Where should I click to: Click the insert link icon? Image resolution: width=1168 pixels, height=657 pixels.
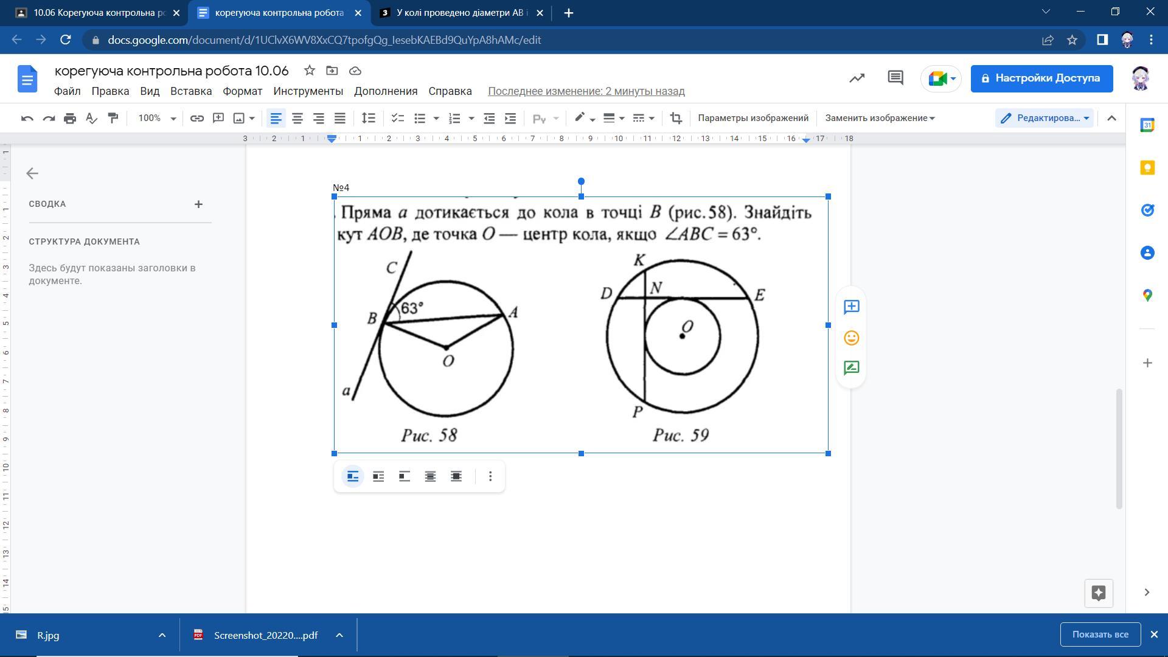tap(196, 118)
